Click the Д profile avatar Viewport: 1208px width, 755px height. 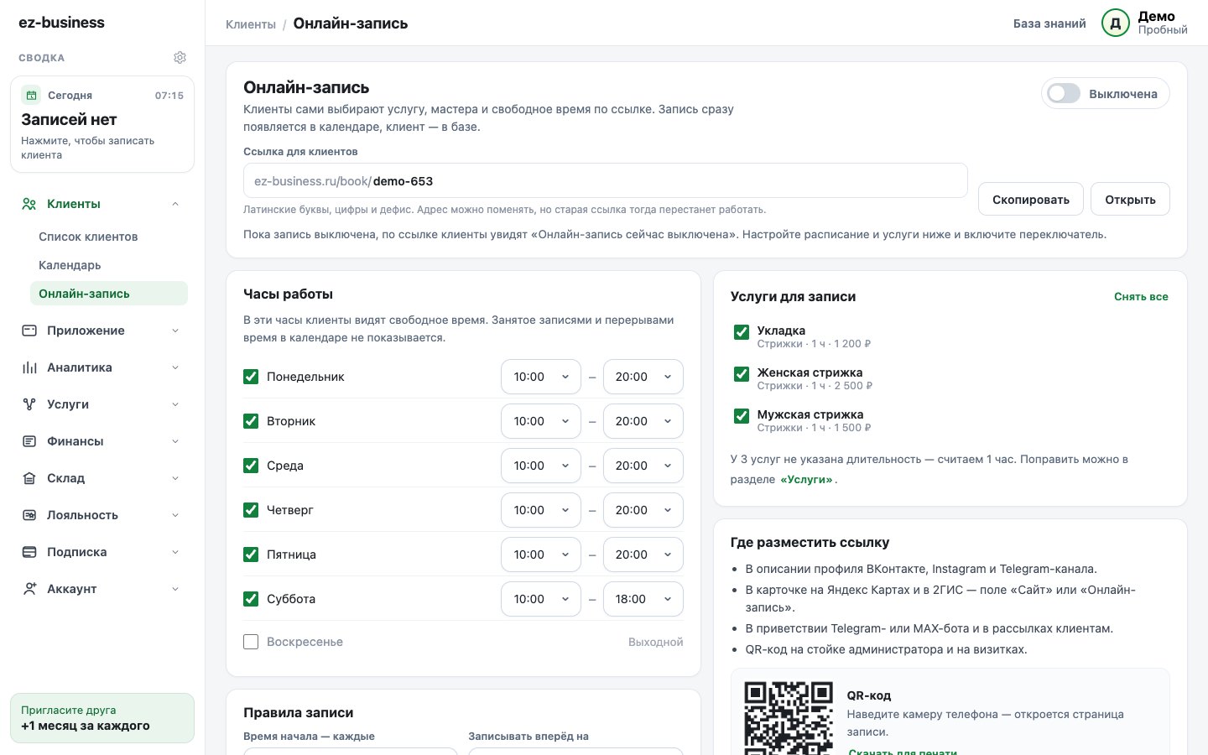pyautogui.click(x=1116, y=23)
